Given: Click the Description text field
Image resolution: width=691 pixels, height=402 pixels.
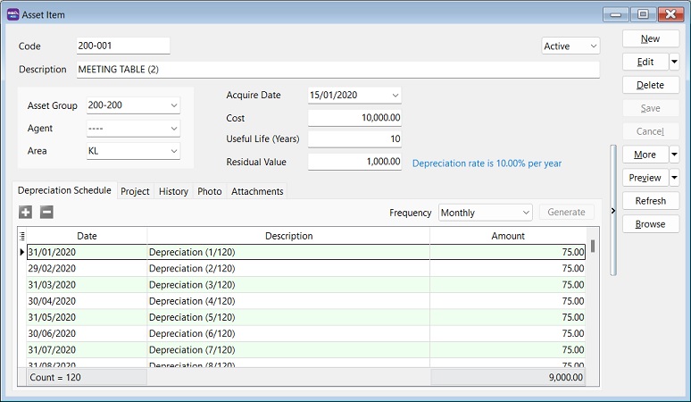Looking at the screenshot, I should coord(337,70).
